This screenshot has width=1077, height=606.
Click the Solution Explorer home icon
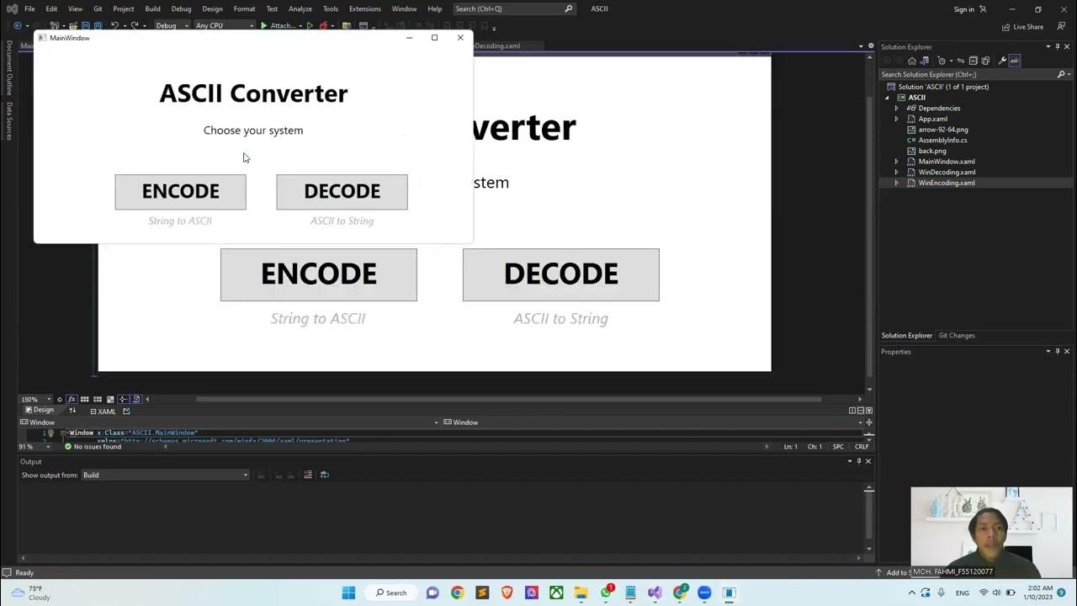[x=912, y=61]
